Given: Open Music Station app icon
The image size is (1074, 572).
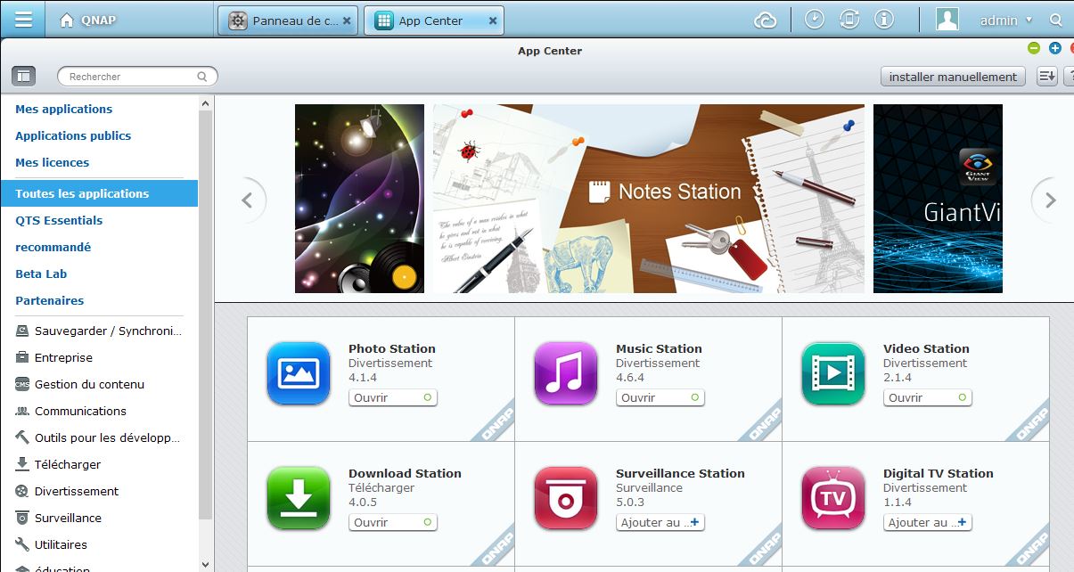Looking at the screenshot, I should click(x=566, y=373).
